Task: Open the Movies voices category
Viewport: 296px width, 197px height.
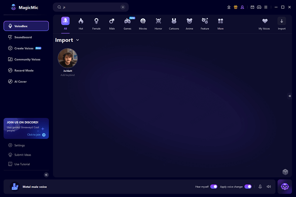Action: (x=143, y=24)
